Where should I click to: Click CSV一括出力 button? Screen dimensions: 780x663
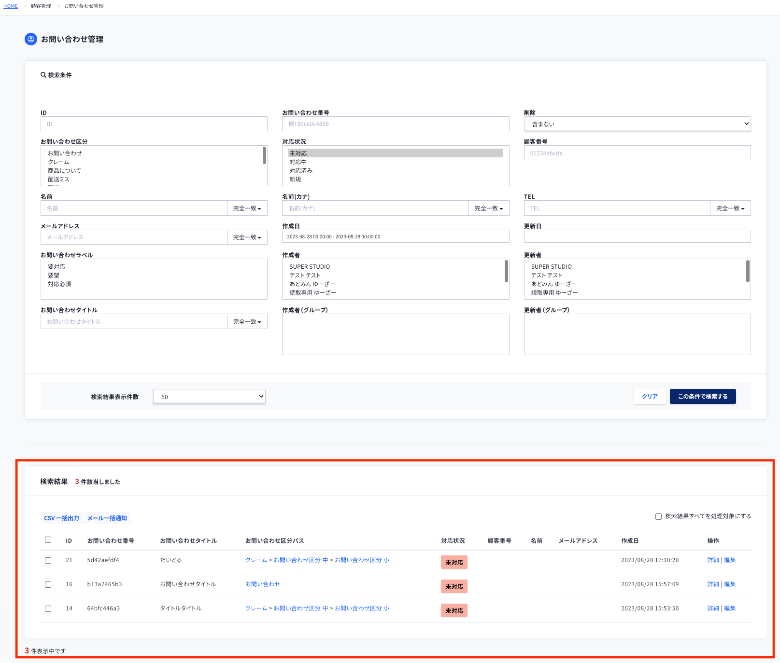(61, 518)
